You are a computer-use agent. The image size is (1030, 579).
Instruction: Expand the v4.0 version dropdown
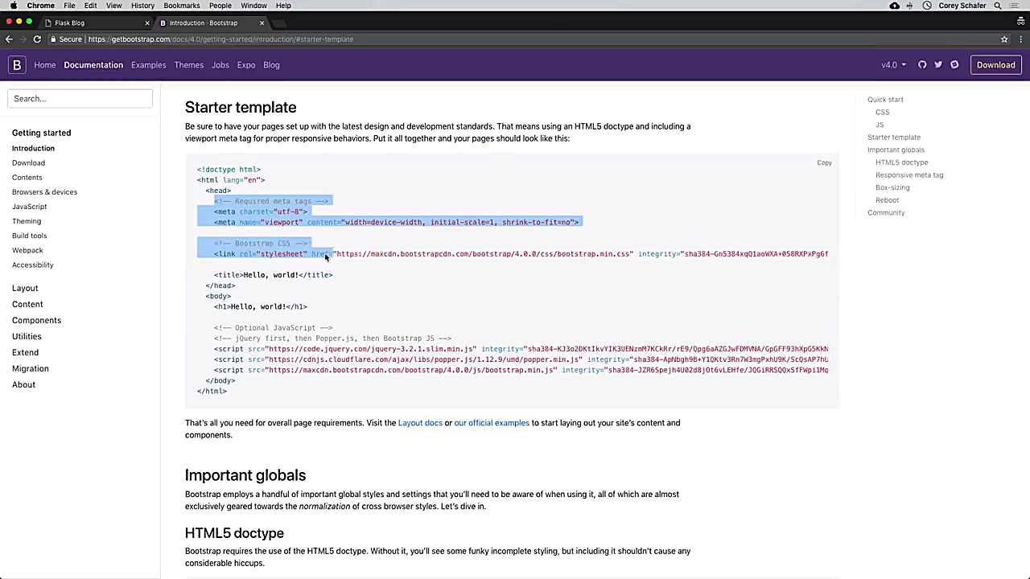click(x=893, y=65)
